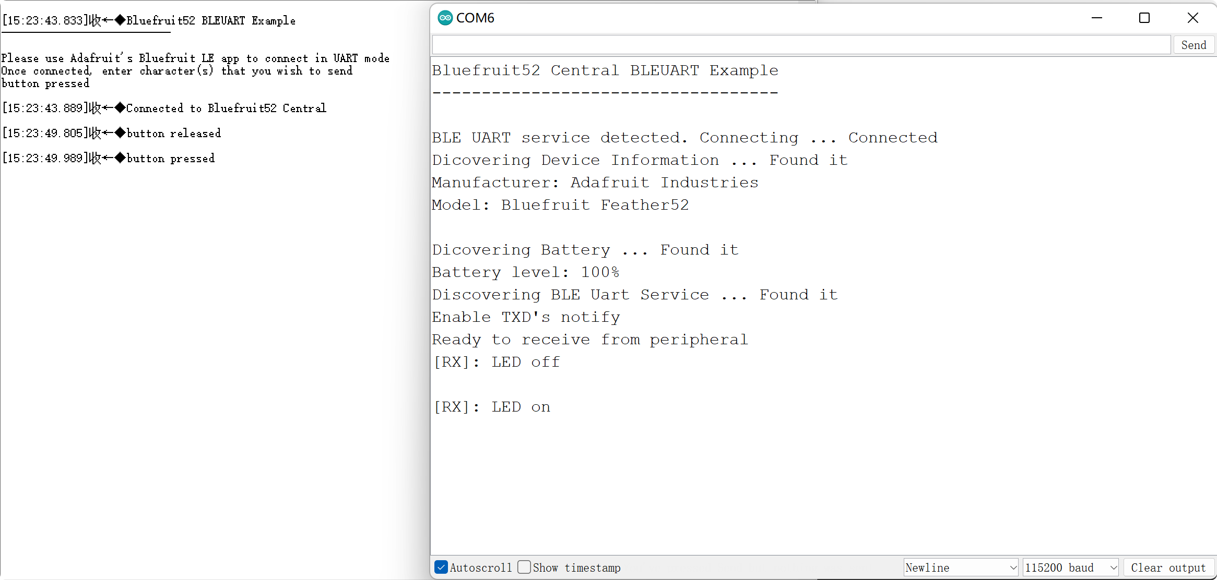
Task: Maximize the COM6 serial monitor window
Action: (1144, 18)
